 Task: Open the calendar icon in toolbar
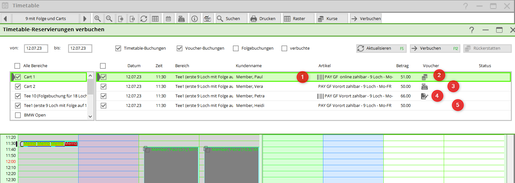(x=168, y=19)
